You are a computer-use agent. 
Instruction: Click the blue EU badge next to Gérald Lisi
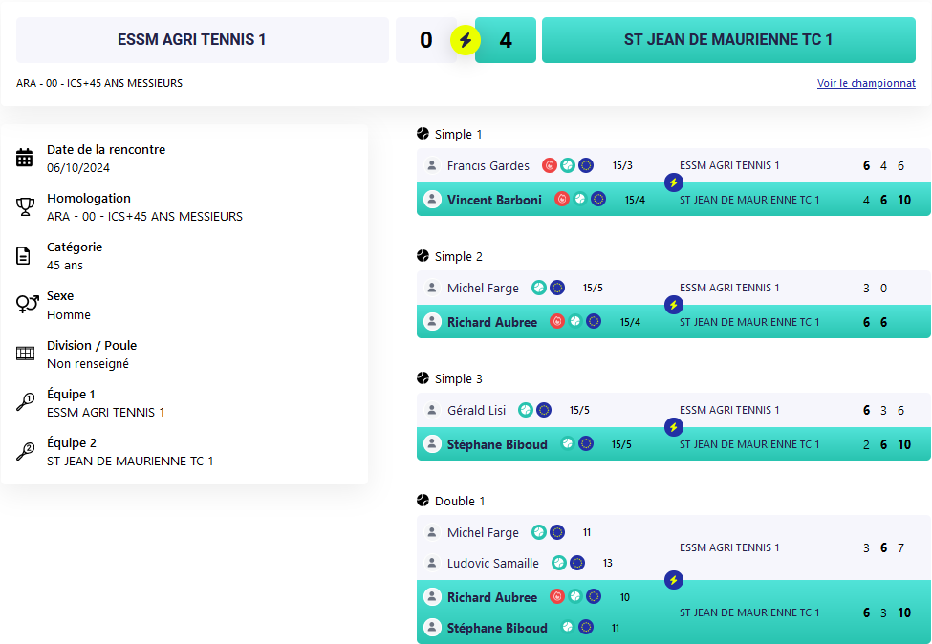coord(544,411)
